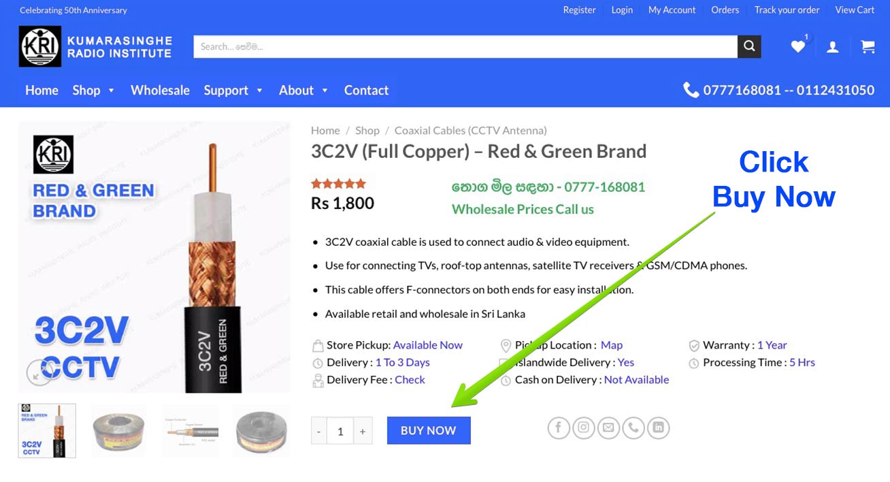Image resolution: width=890 pixels, height=482 pixels.
Task: Open the Track your order link
Action: pyautogui.click(x=787, y=10)
